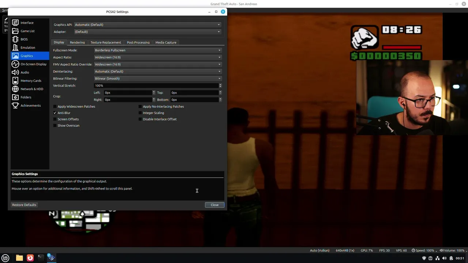Open the clipboard manager tray icon
The height and width of the screenshot is (263, 468).
tap(451, 258)
